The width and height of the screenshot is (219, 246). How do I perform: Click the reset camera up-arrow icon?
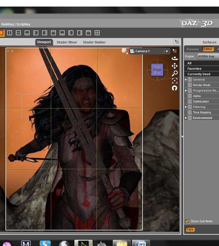coord(174,88)
